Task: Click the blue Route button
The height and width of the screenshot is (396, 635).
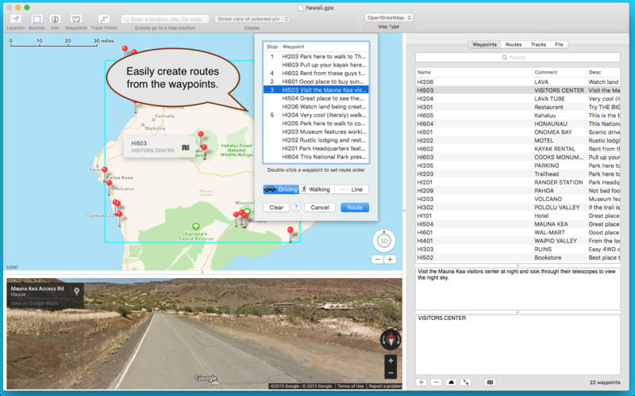Action: (x=355, y=208)
